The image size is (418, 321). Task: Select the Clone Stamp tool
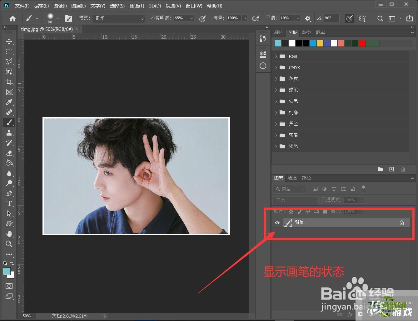coord(9,132)
